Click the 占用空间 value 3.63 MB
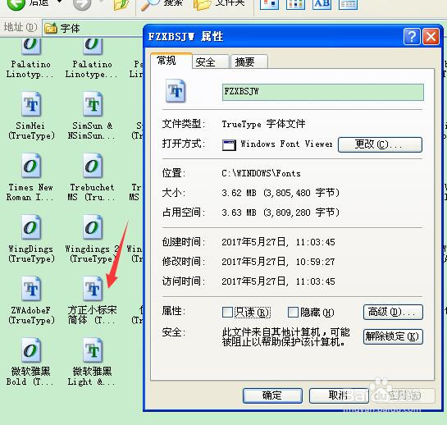The height and width of the screenshot is (425, 447). pos(281,212)
